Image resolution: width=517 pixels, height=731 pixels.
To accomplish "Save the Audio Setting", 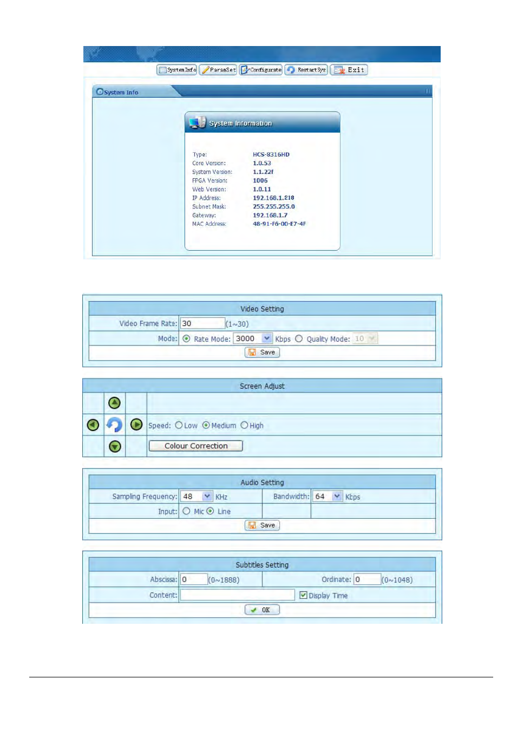I will 262,525.
